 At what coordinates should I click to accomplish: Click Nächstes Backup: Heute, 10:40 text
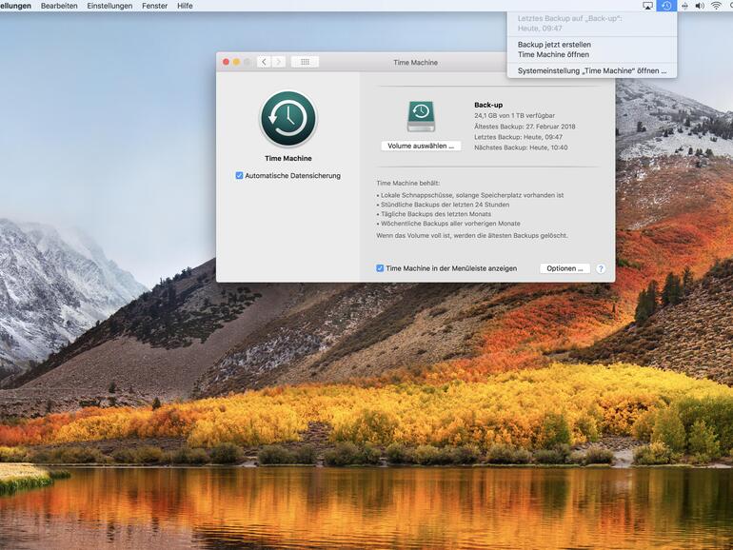521,147
